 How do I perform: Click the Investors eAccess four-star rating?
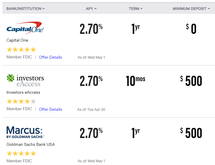tap(21, 102)
